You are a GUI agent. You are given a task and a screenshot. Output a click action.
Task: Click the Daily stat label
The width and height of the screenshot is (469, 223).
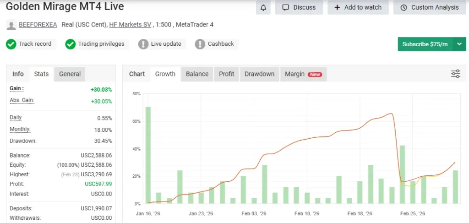click(16, 118)
